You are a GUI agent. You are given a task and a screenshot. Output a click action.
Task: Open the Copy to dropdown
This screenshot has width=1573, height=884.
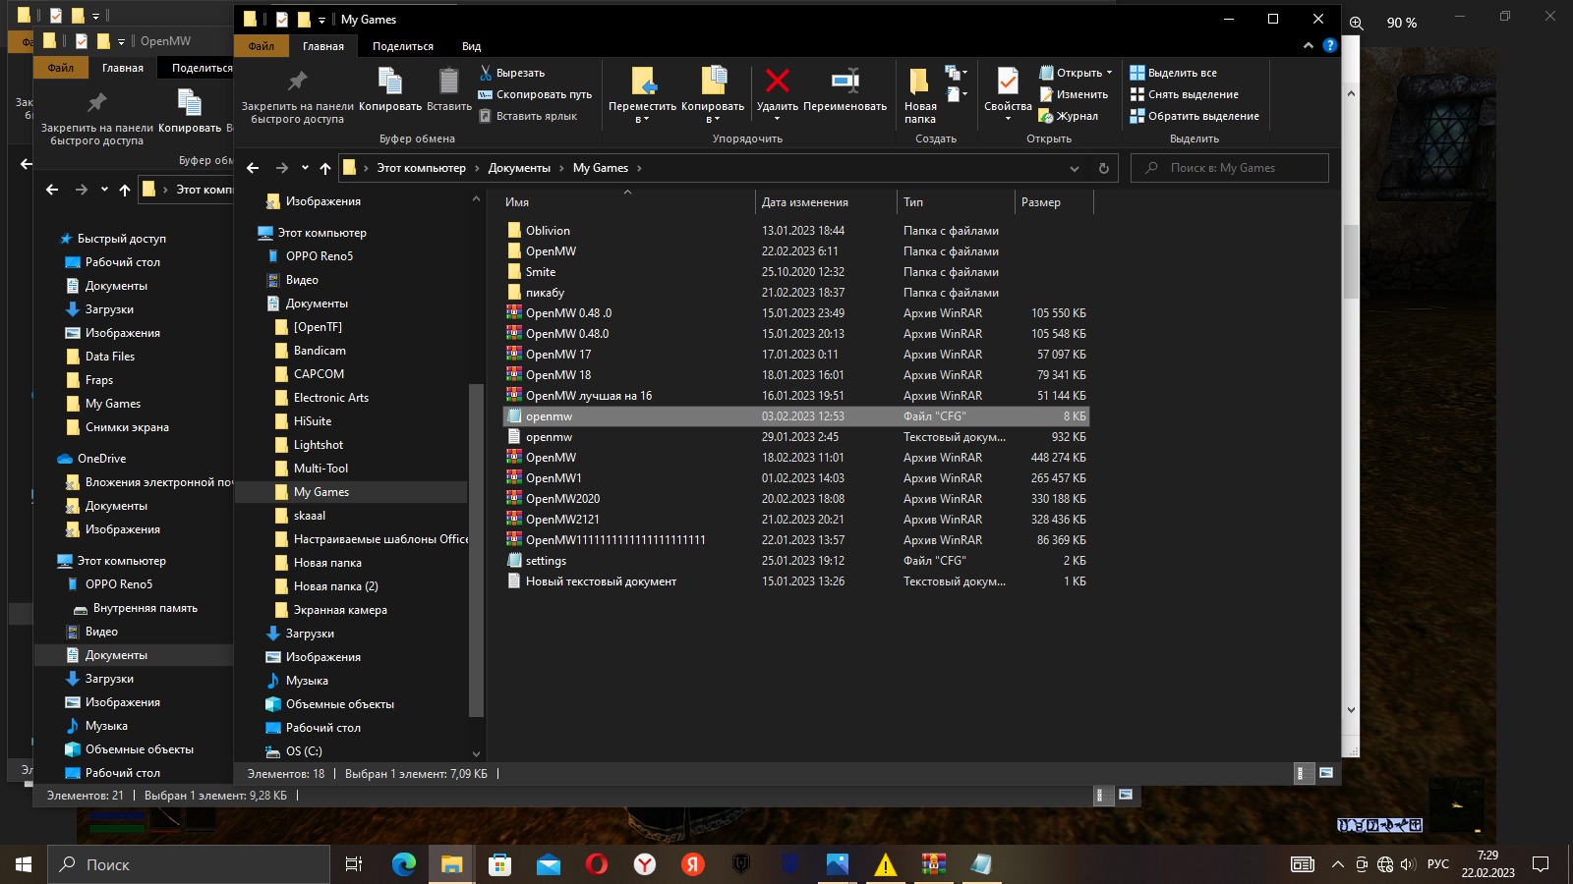(713, 94)
